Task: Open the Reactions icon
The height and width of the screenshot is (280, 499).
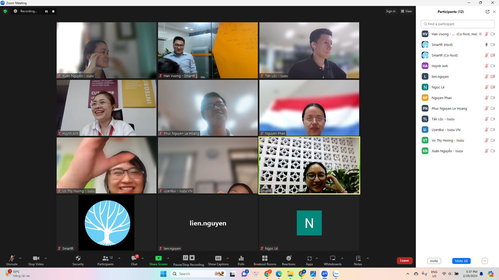Action: 288,258
